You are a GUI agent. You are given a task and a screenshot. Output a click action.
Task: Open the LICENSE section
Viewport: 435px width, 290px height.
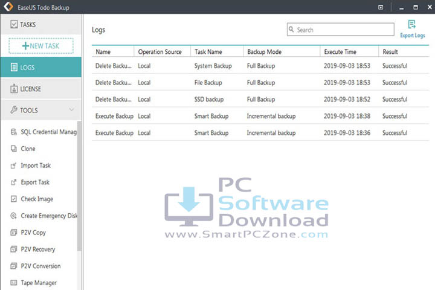pos(41,89)
